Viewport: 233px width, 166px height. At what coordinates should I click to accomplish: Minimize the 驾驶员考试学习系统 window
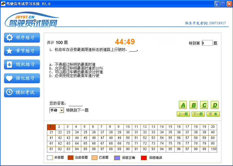(217, 4)
